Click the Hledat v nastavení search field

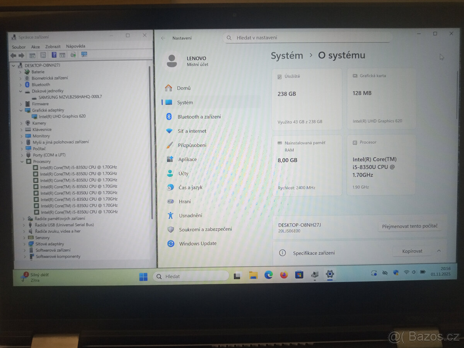point(307,38)
